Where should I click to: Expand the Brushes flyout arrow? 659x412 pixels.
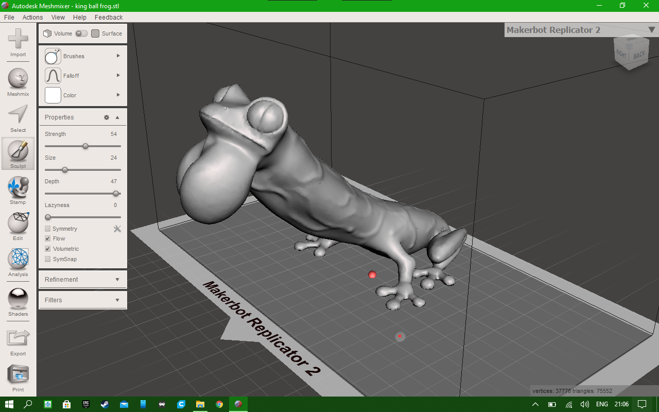tap(118, 56)
